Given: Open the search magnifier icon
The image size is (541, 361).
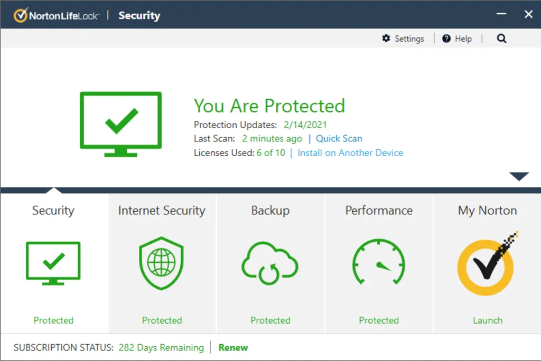Looking at the screenshot, I should pyautogui.click(x=501, y=38).
